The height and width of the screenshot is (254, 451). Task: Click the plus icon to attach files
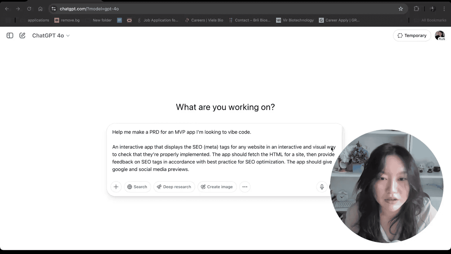[116, 187]
